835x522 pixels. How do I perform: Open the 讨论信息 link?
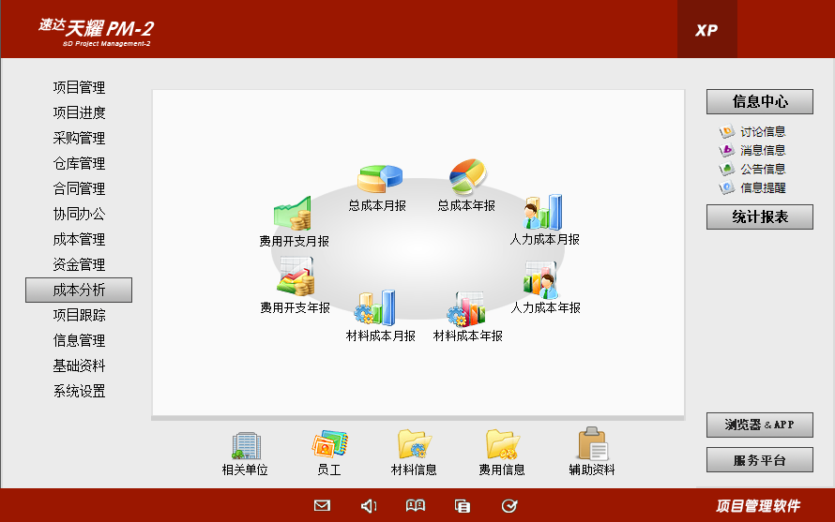pos(762,132)
